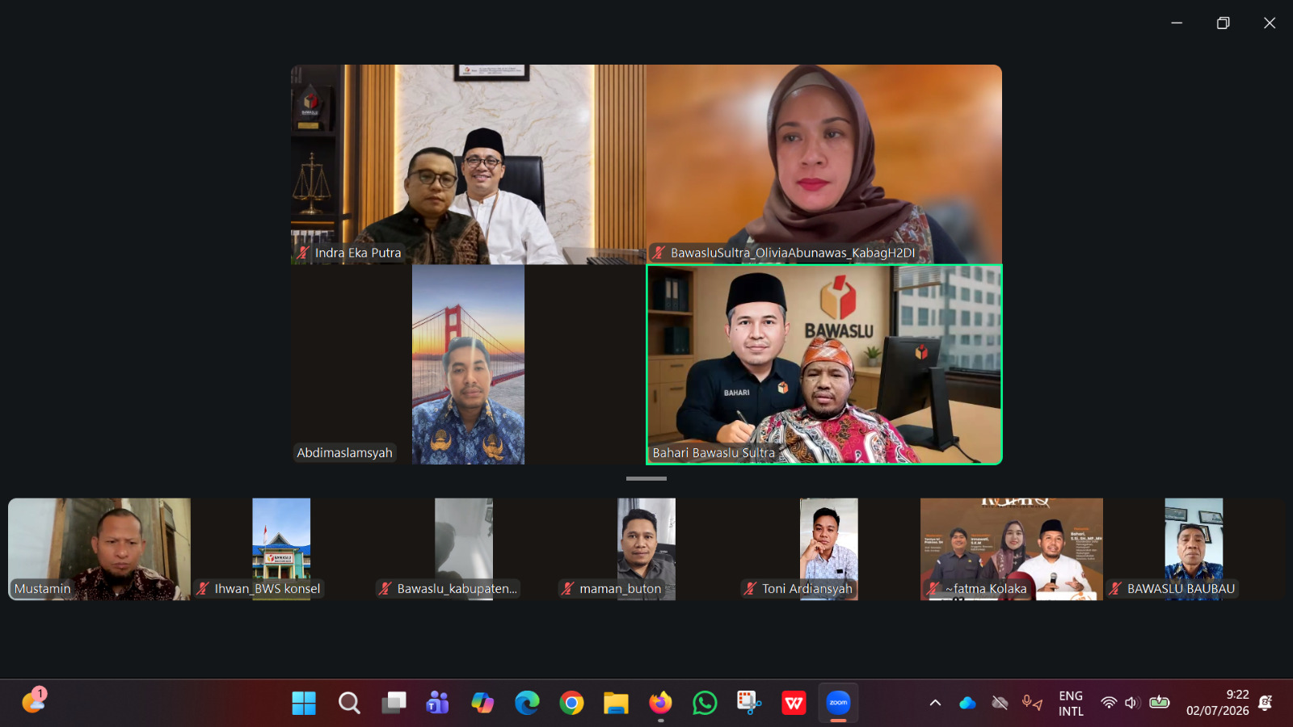Select Abdimaslamsyah's video tile
The height and width of the screenshot is (727, 1293).
(x=469, y=365)
